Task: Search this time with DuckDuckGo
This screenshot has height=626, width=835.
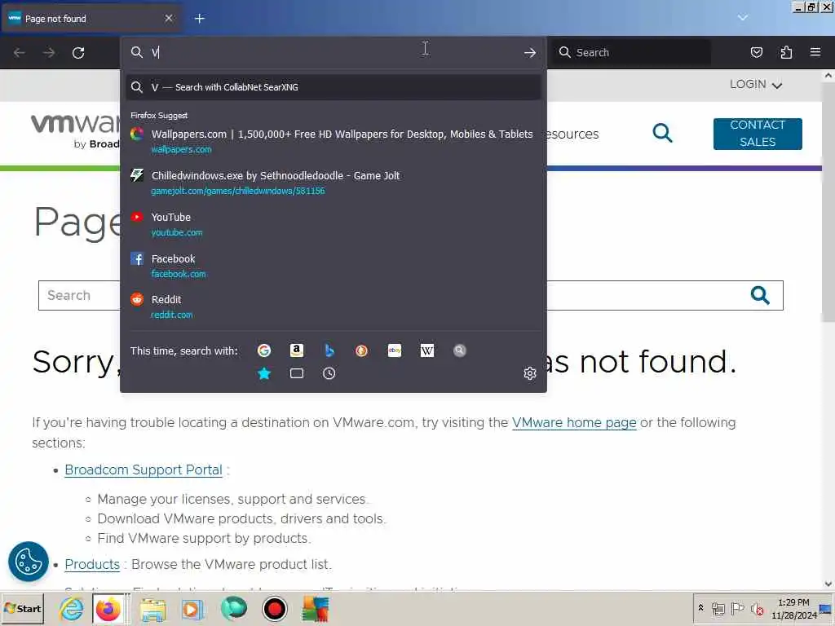Action: 361,350
